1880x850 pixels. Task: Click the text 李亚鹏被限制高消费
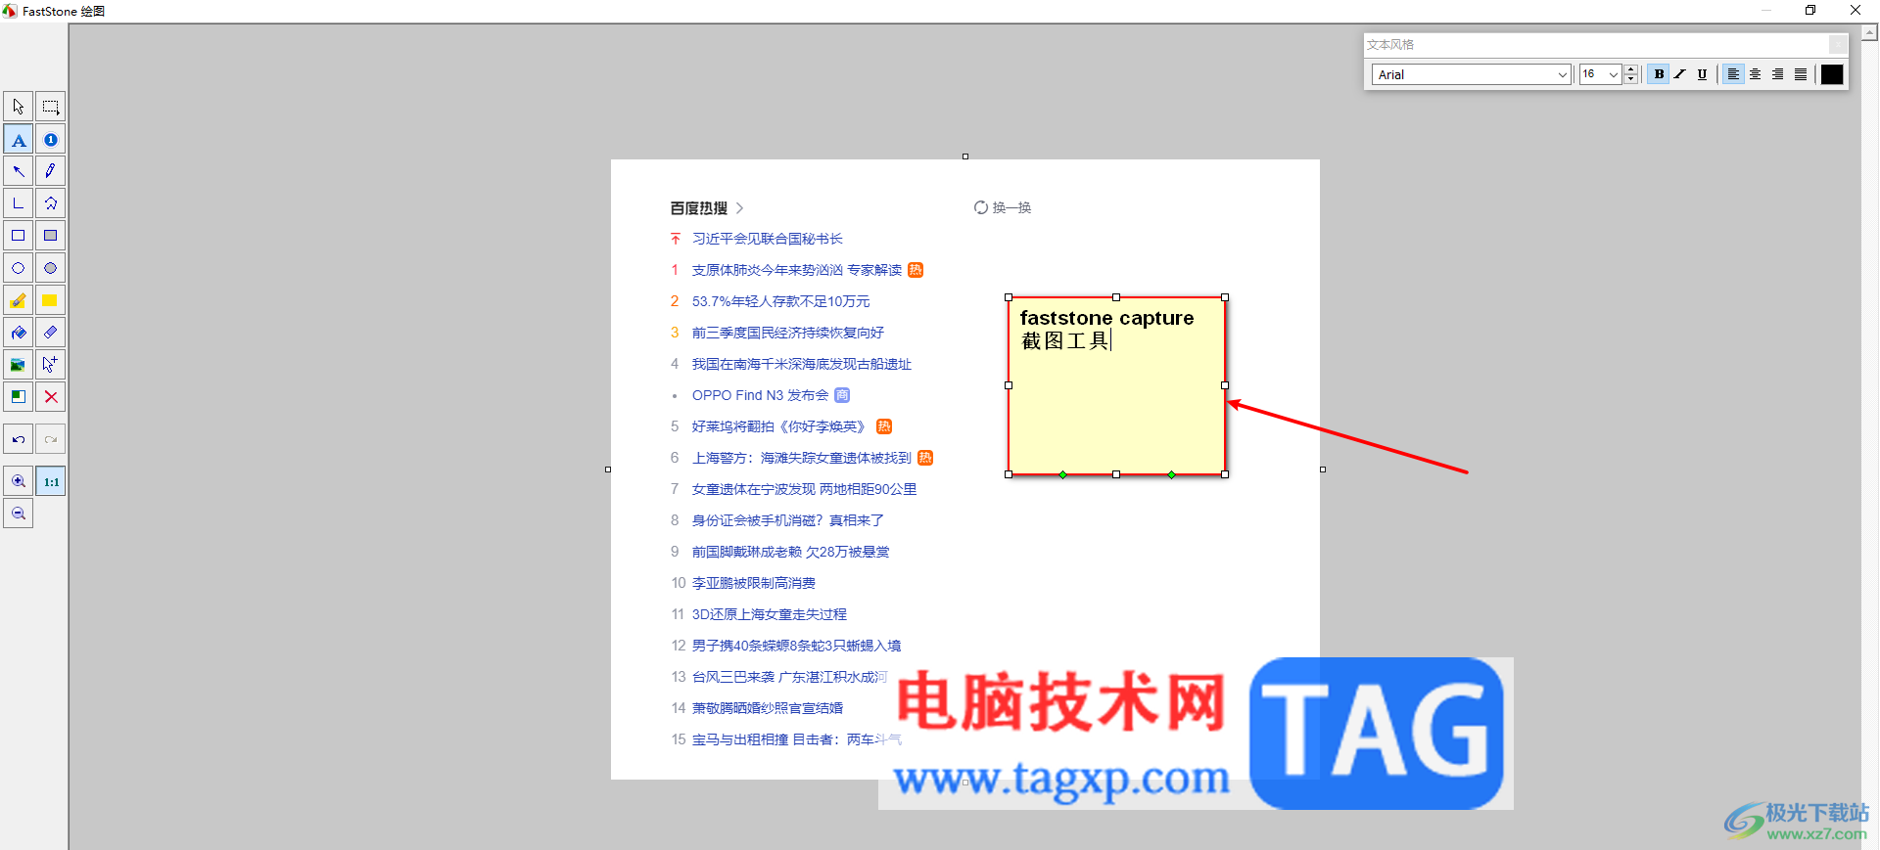754,583
